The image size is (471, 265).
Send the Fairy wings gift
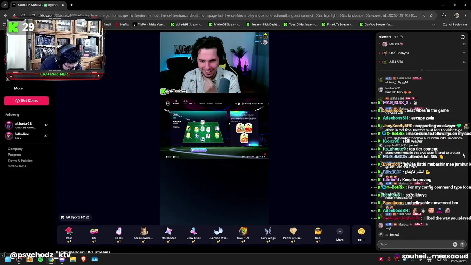click(x=268, y=234)
